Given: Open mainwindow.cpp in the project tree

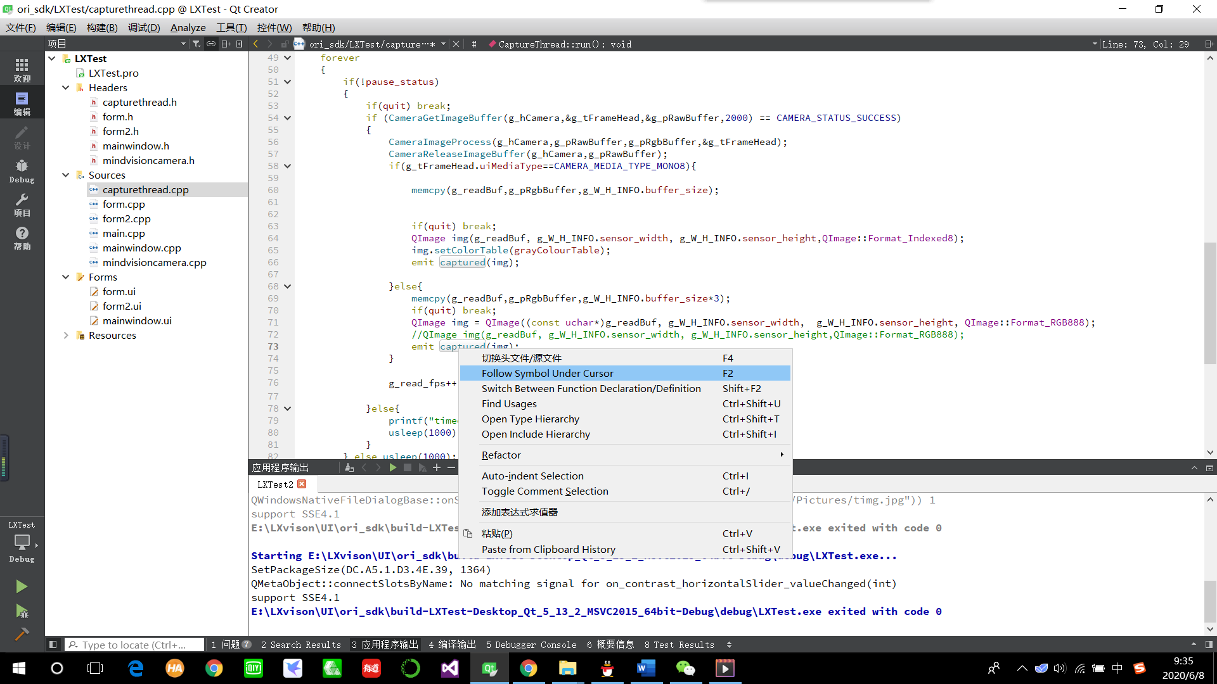Looking at the screenshot, I should click(x=141, y=248).
